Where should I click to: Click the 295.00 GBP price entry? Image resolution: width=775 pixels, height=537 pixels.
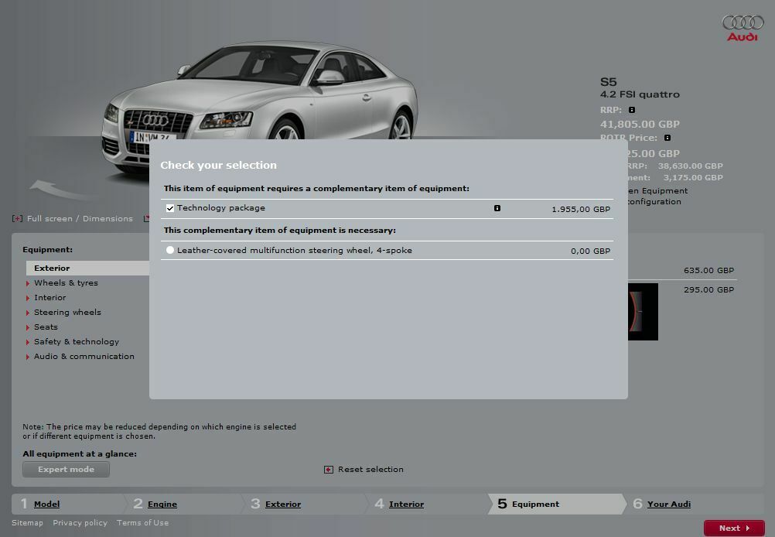click(708, 289)
